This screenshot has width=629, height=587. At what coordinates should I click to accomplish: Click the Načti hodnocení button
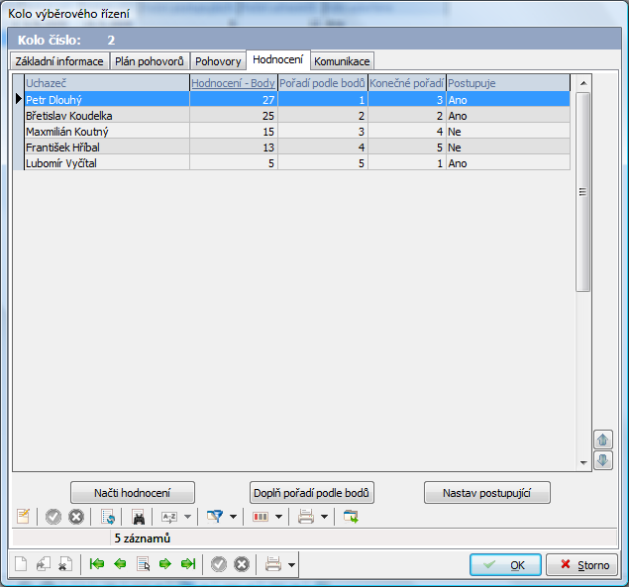coord(133,492)
